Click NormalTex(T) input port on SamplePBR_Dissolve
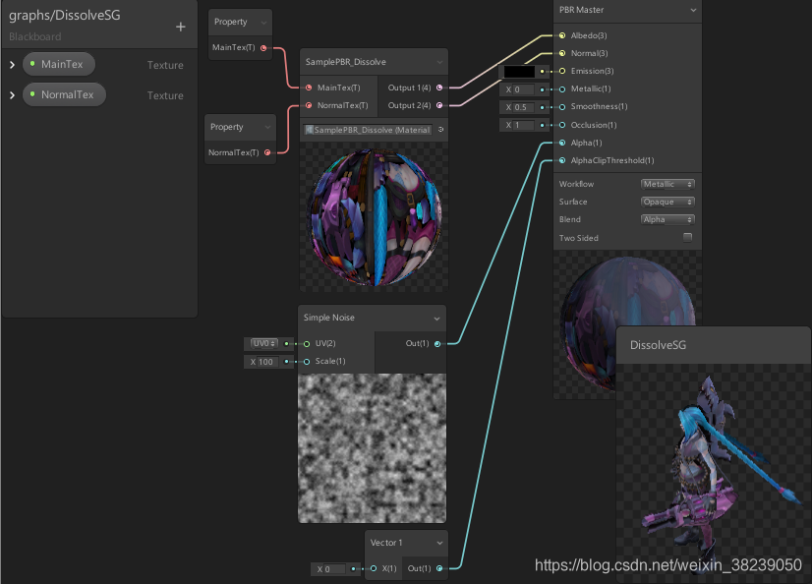The width and height of the screenshot is (812, 584). pos(309,105)
